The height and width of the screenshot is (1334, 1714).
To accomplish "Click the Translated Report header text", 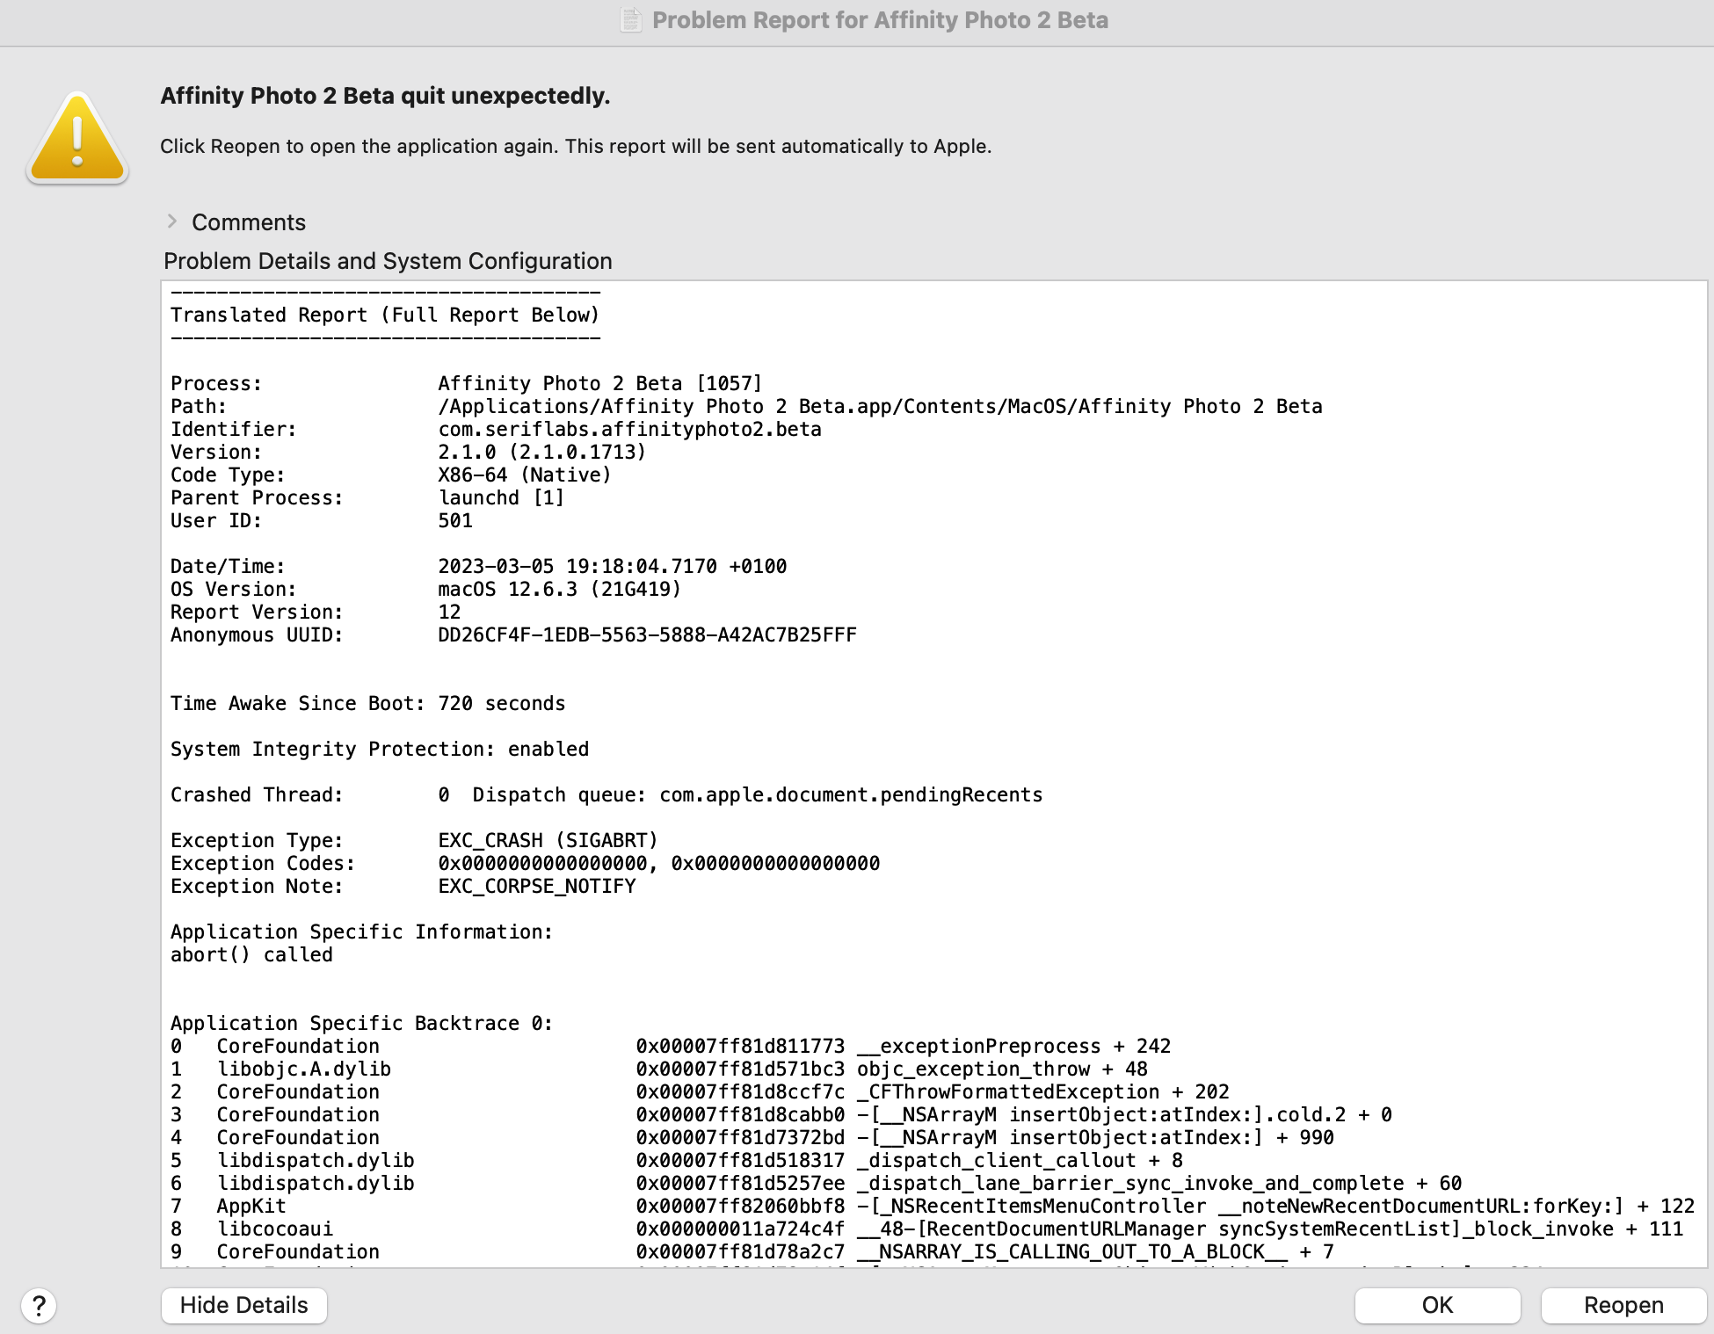I will 384,315.
